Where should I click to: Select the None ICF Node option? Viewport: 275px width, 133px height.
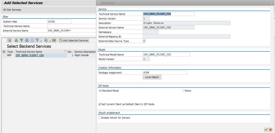[183, 91]
